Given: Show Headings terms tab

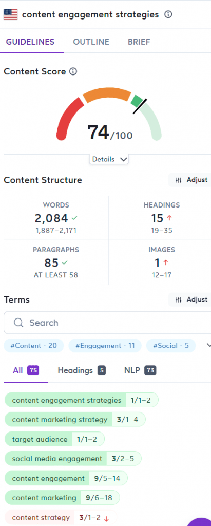Looking at the screenshot, I should [x=82, y=371].
